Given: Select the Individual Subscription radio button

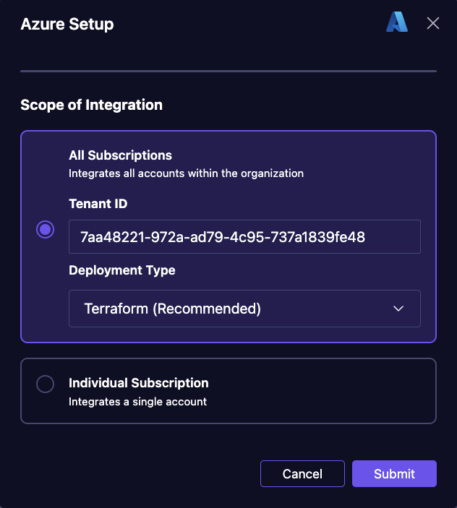Looking at the screenshot, I should (x=45, y=384).
